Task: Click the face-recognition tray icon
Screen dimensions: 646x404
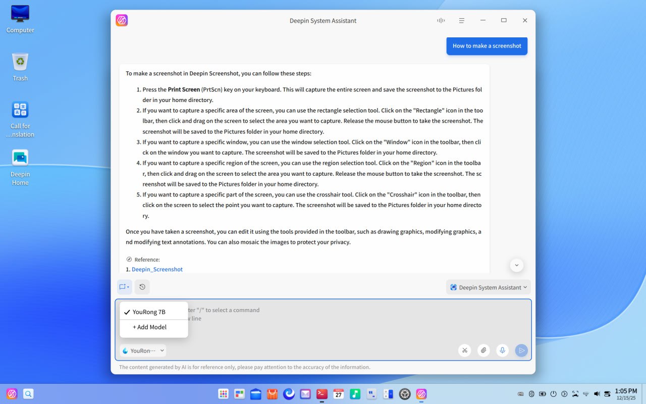Action: pos(575,394)
